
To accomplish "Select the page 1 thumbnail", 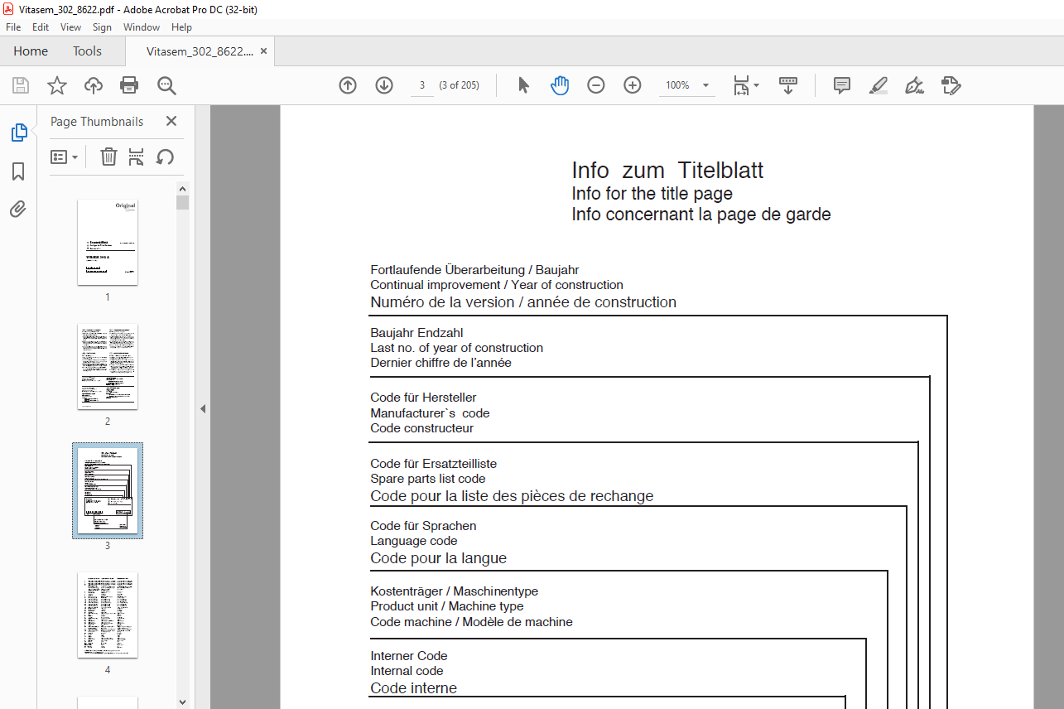I will pos(108,242).
